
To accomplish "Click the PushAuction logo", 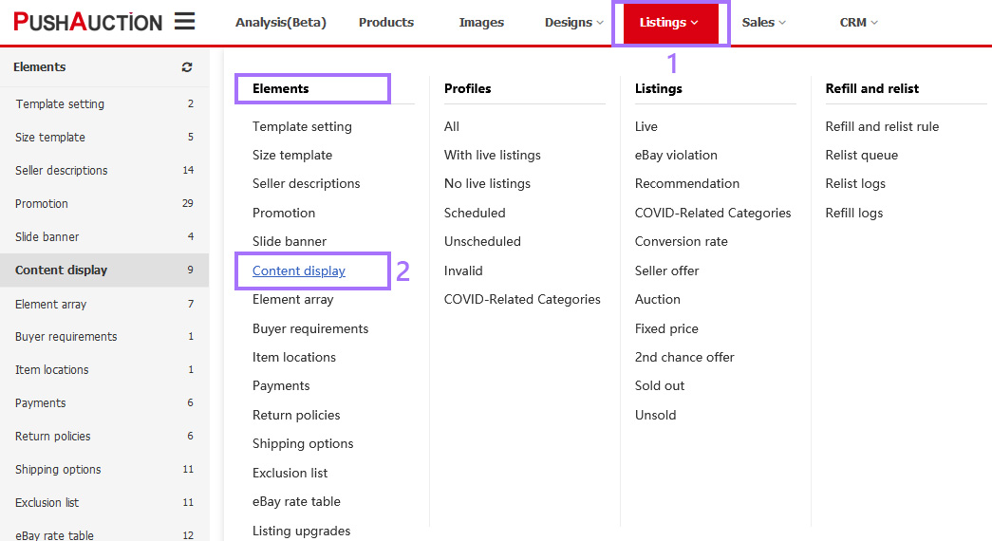I will pyautogui.click(x=87, y=22).
